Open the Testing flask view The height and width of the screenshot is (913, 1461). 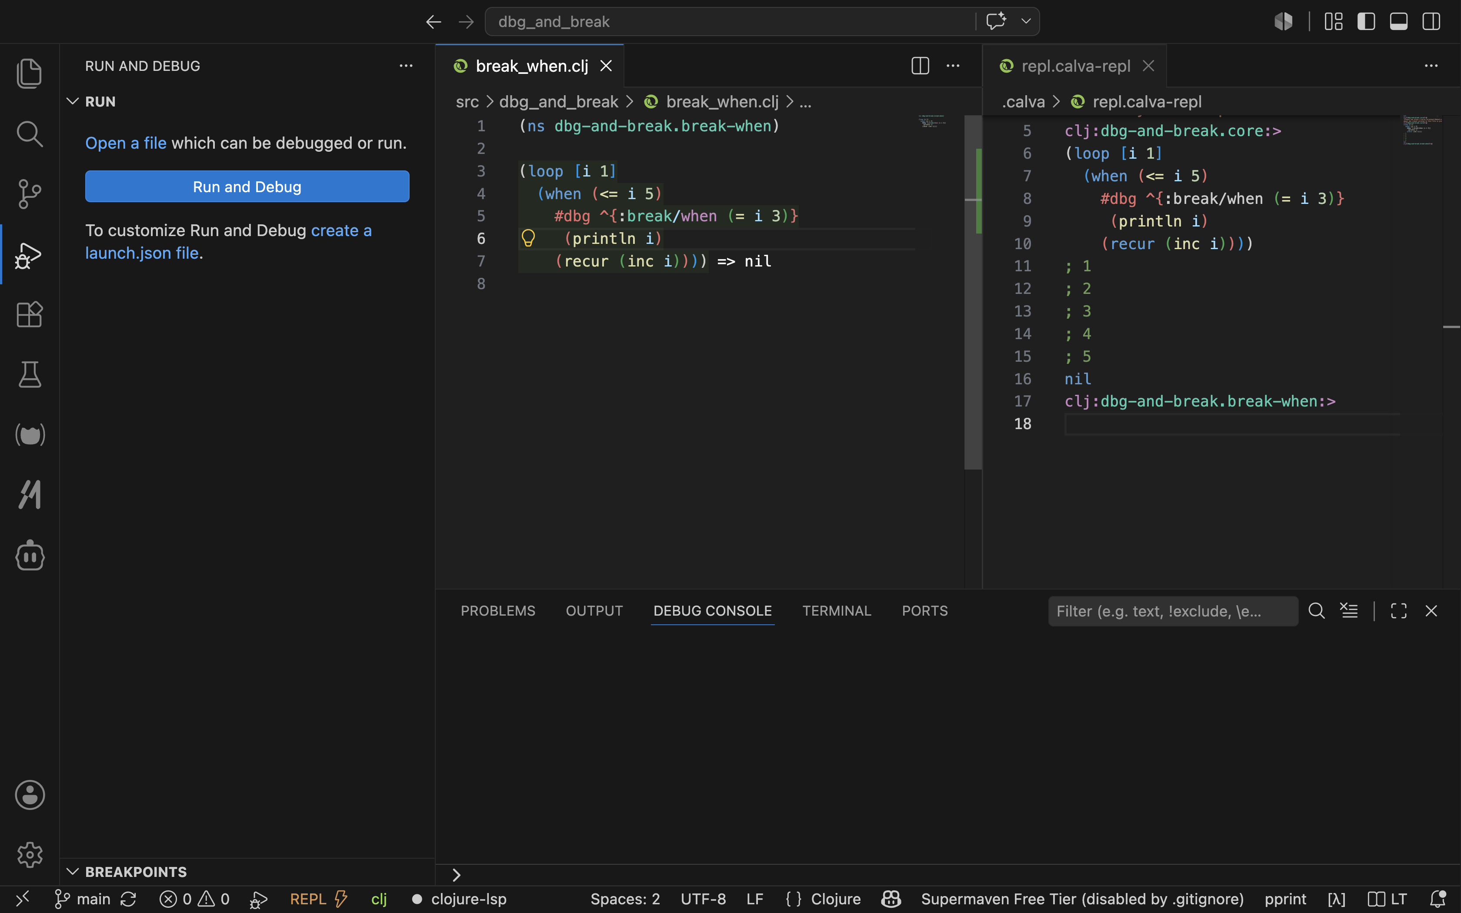[x=29, y=375]
